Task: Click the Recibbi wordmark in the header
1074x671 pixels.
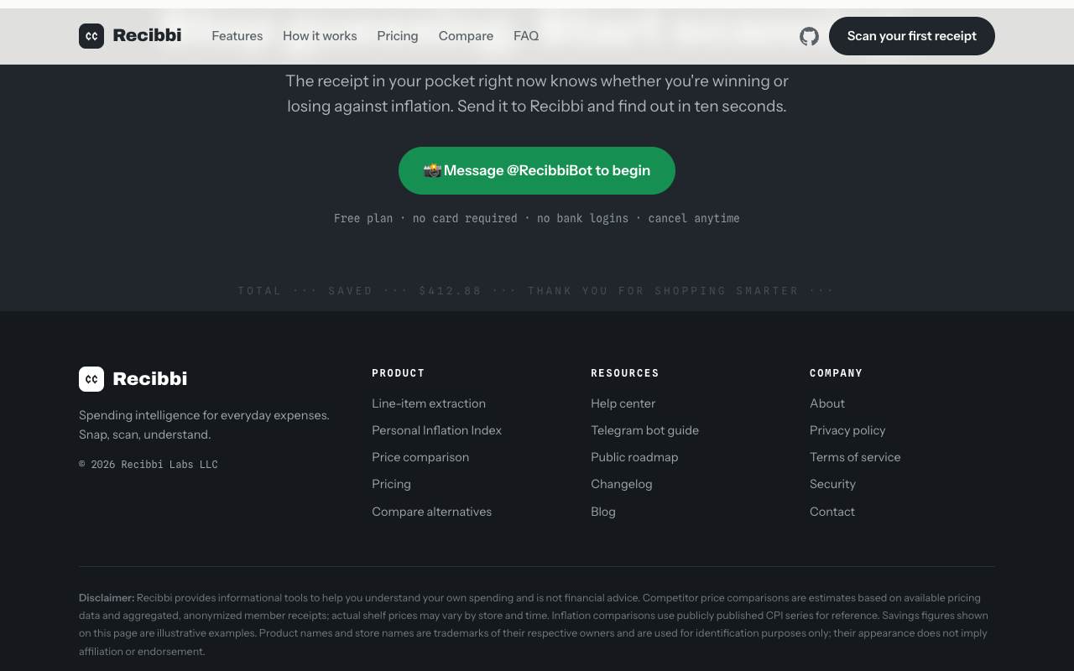Action: coord(147,36)
